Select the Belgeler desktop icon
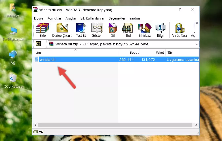The image size is (222, 141). [13, 10]
